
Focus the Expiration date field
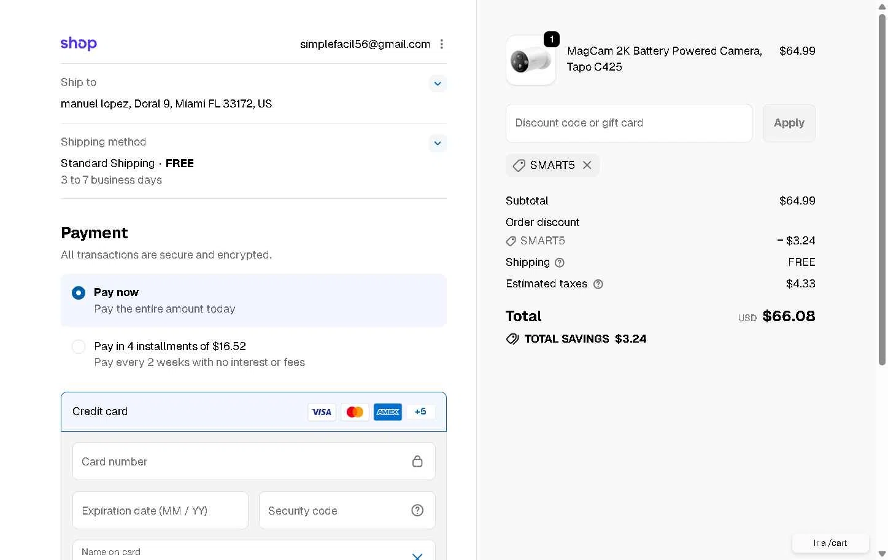(160, 510)
